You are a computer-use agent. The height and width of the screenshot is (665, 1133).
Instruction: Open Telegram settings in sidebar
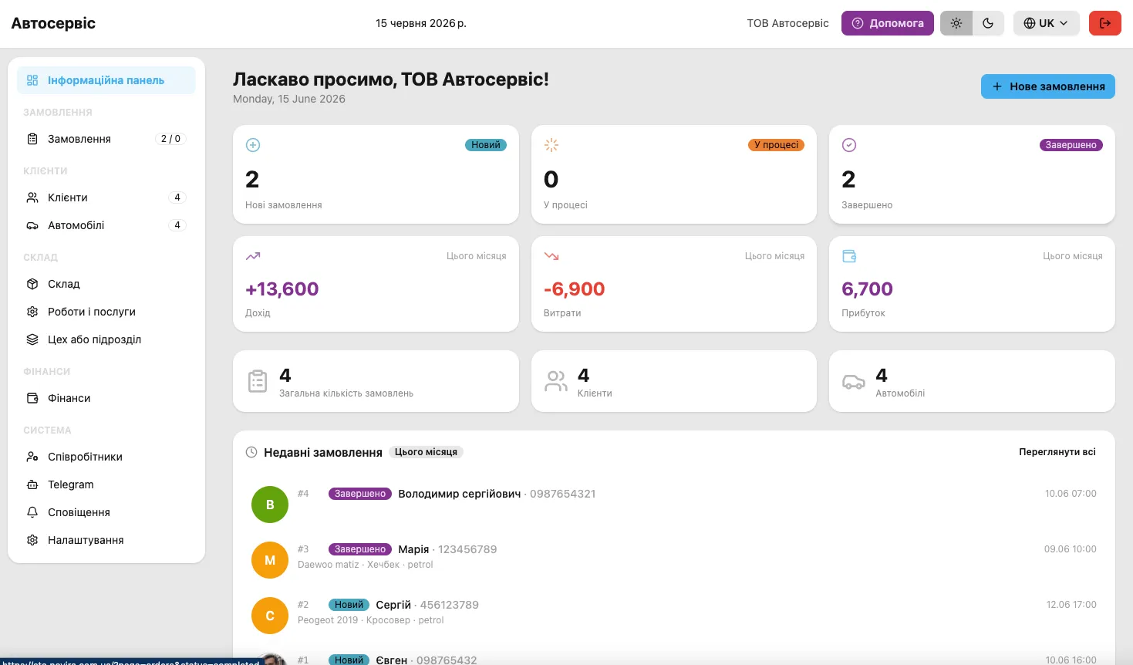[x=106, y=484]
